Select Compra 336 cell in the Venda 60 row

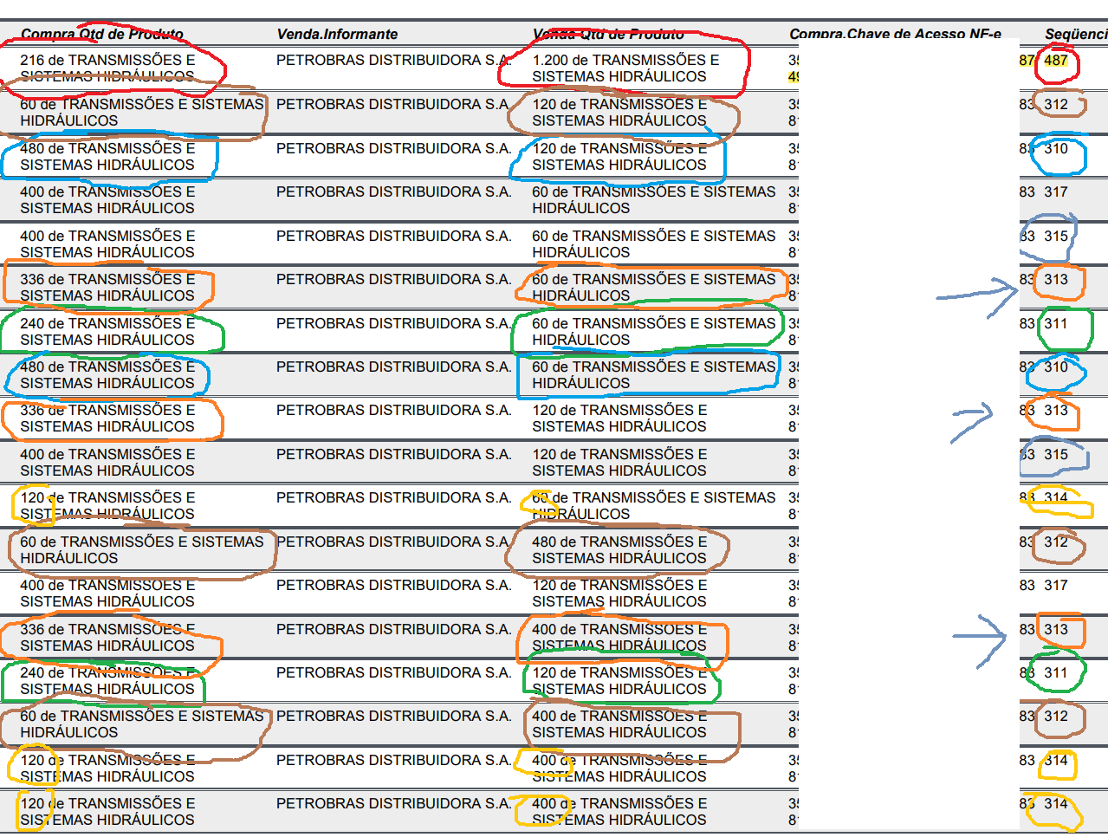[107, 288]
